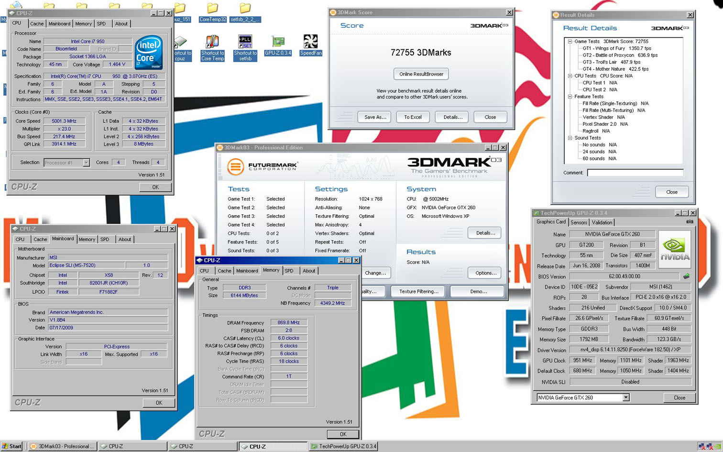Image resolution: width=723 pixels, height=452 pixels.
Task: Launch the Shortcut to Core Temp icon
Action: [212, 48]
